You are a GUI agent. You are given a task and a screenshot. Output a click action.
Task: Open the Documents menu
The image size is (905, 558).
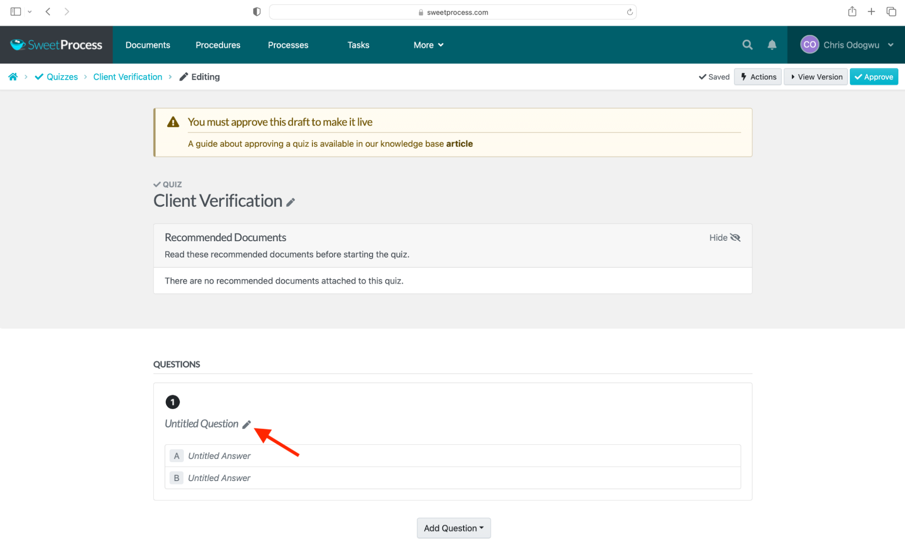click(148, 45)
